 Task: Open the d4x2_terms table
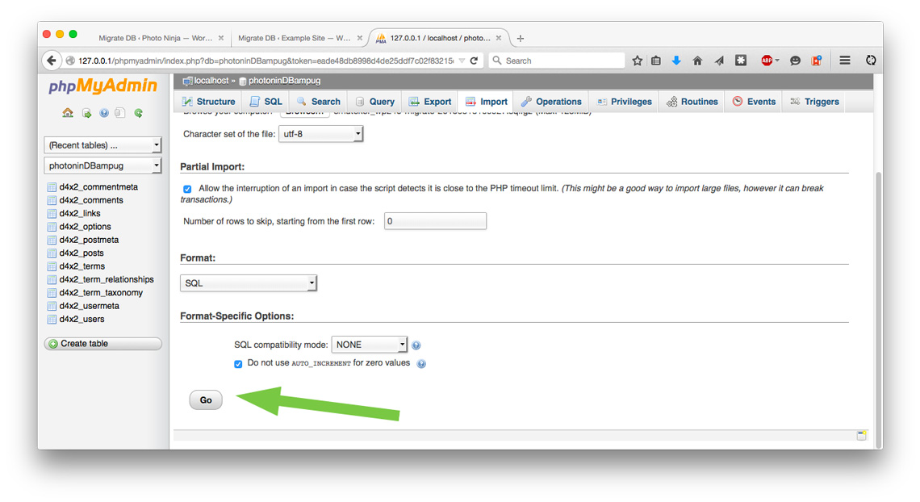pyautogui.click(x=82, y=266)
